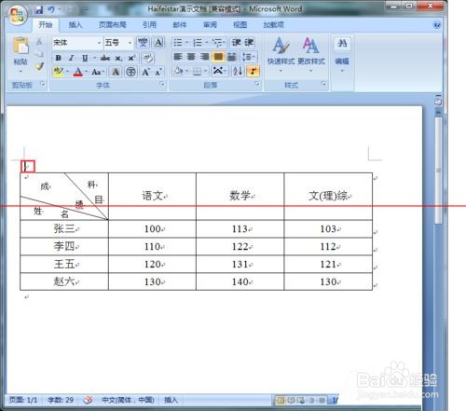Apply subscript formatting
The height and width of the screenshot is (411, 466).
tap(118, 58)
